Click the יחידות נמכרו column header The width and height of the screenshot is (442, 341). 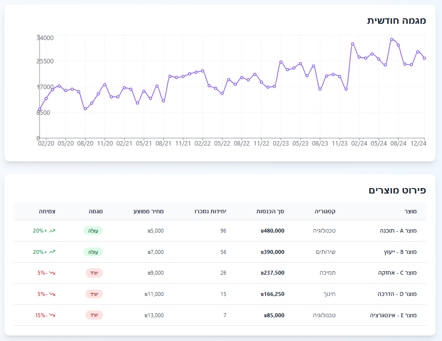pyautogui.click(x=209, y=211)
